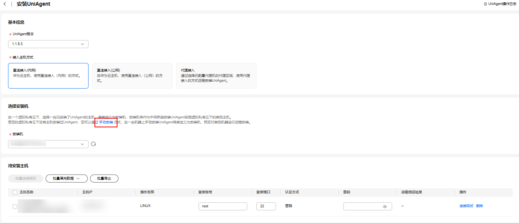Screen dimensions: 519x223
Task: Go back using the left arrow icon
Action: (5, 4)
